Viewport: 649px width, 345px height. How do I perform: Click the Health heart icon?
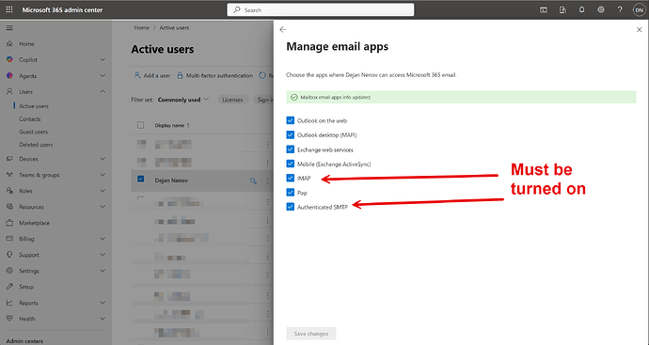tap(9, 319)
